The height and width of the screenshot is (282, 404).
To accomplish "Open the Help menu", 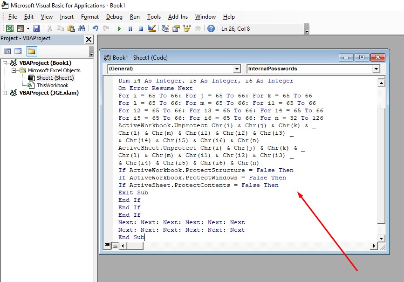I will coord(229,17).
